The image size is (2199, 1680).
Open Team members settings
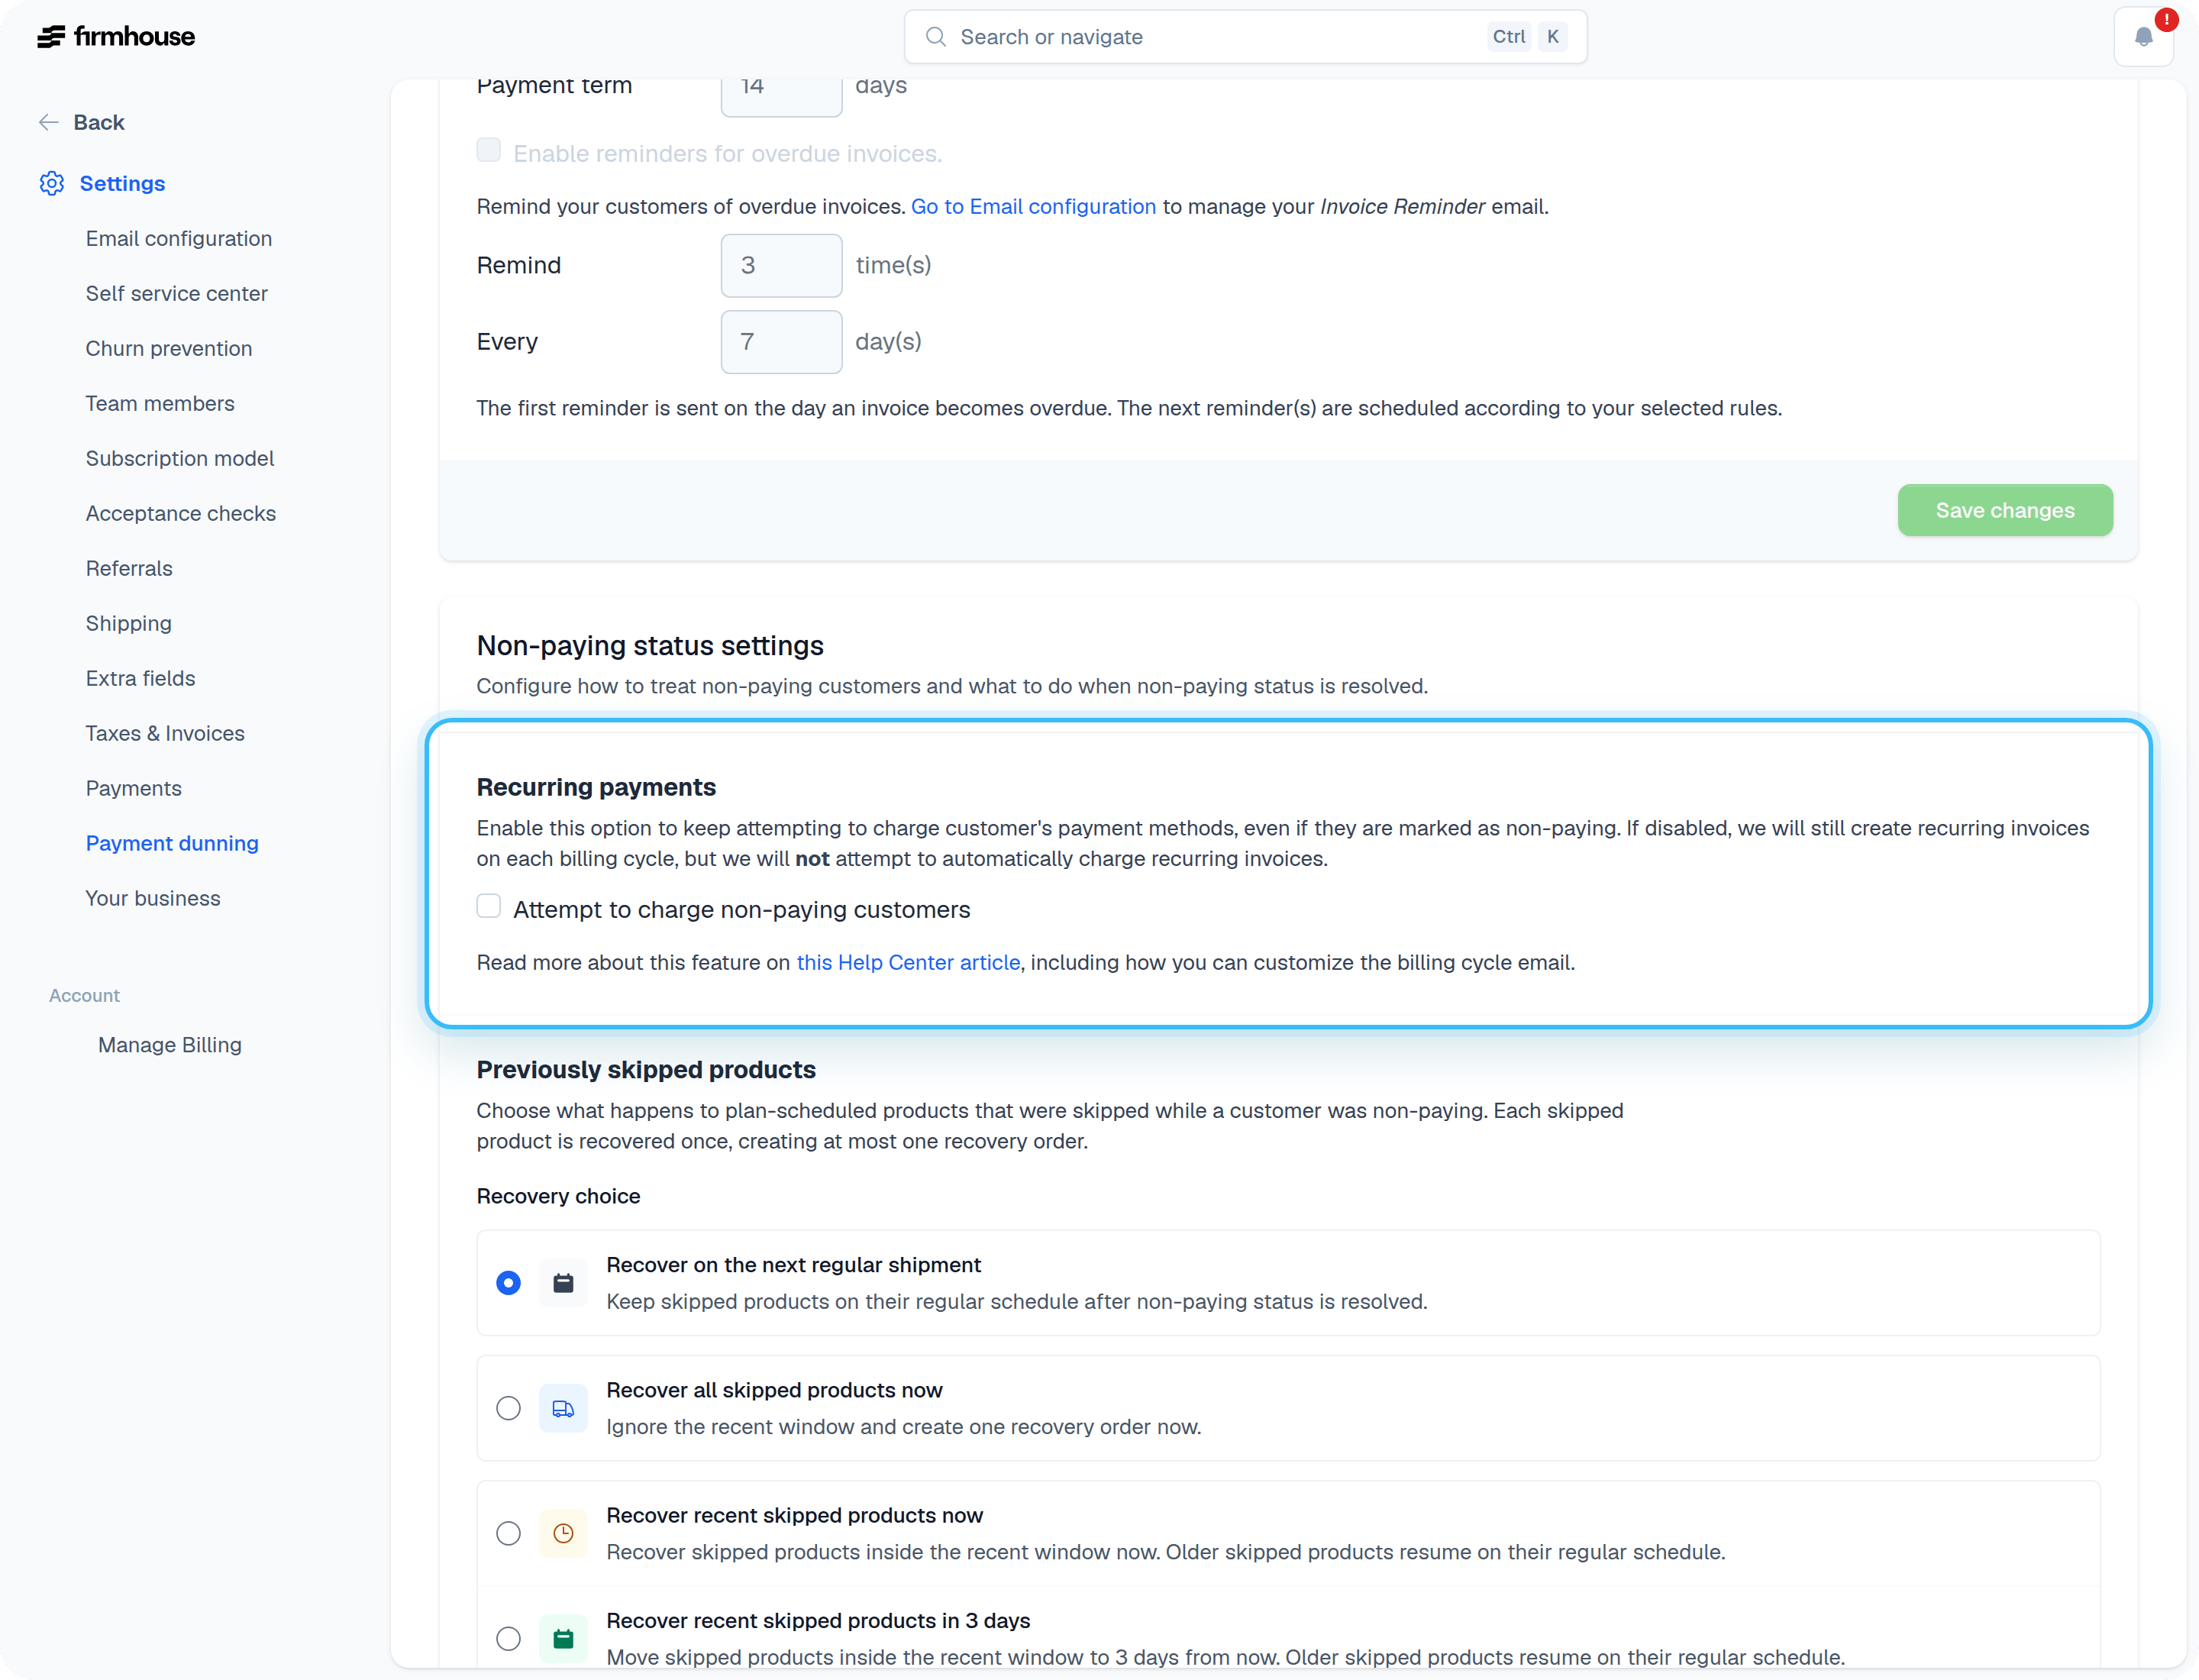coord(160,403)
